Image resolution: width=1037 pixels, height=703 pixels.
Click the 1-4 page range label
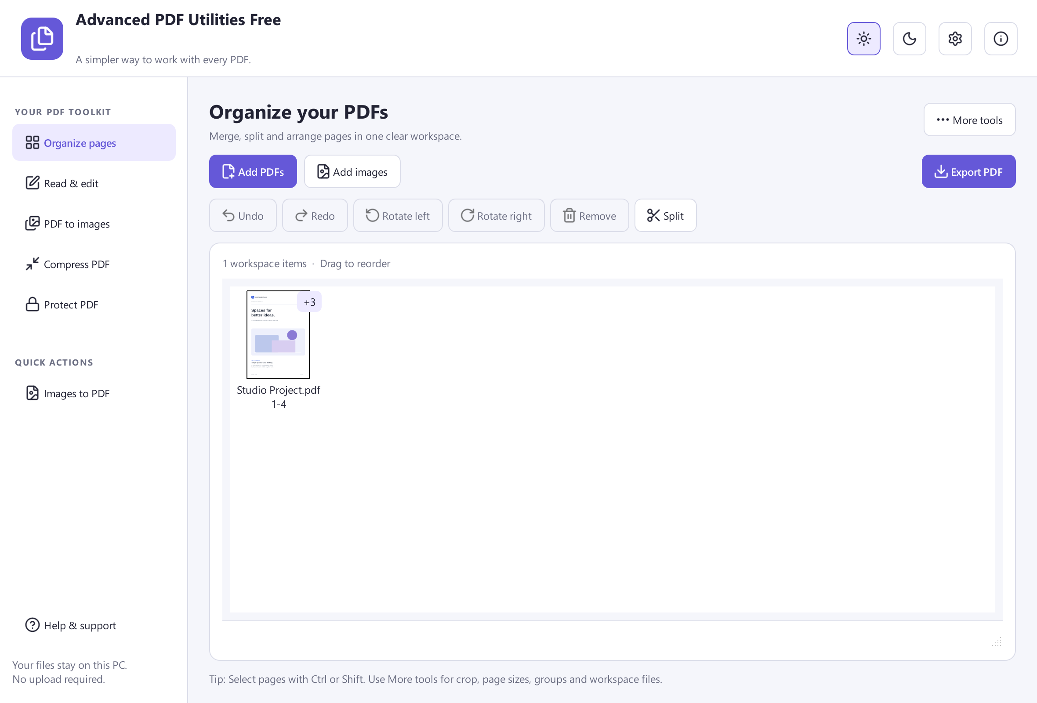click(x=279, y=404)
